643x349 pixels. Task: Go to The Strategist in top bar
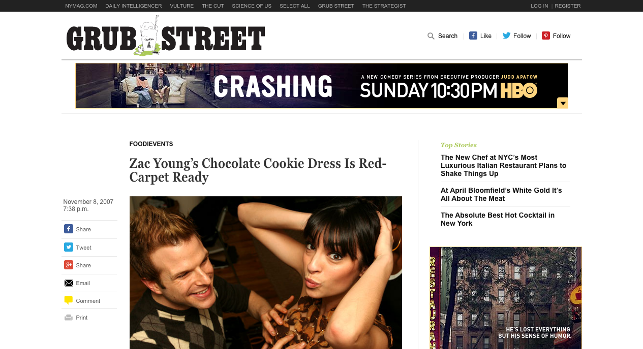tap(384, 6)
